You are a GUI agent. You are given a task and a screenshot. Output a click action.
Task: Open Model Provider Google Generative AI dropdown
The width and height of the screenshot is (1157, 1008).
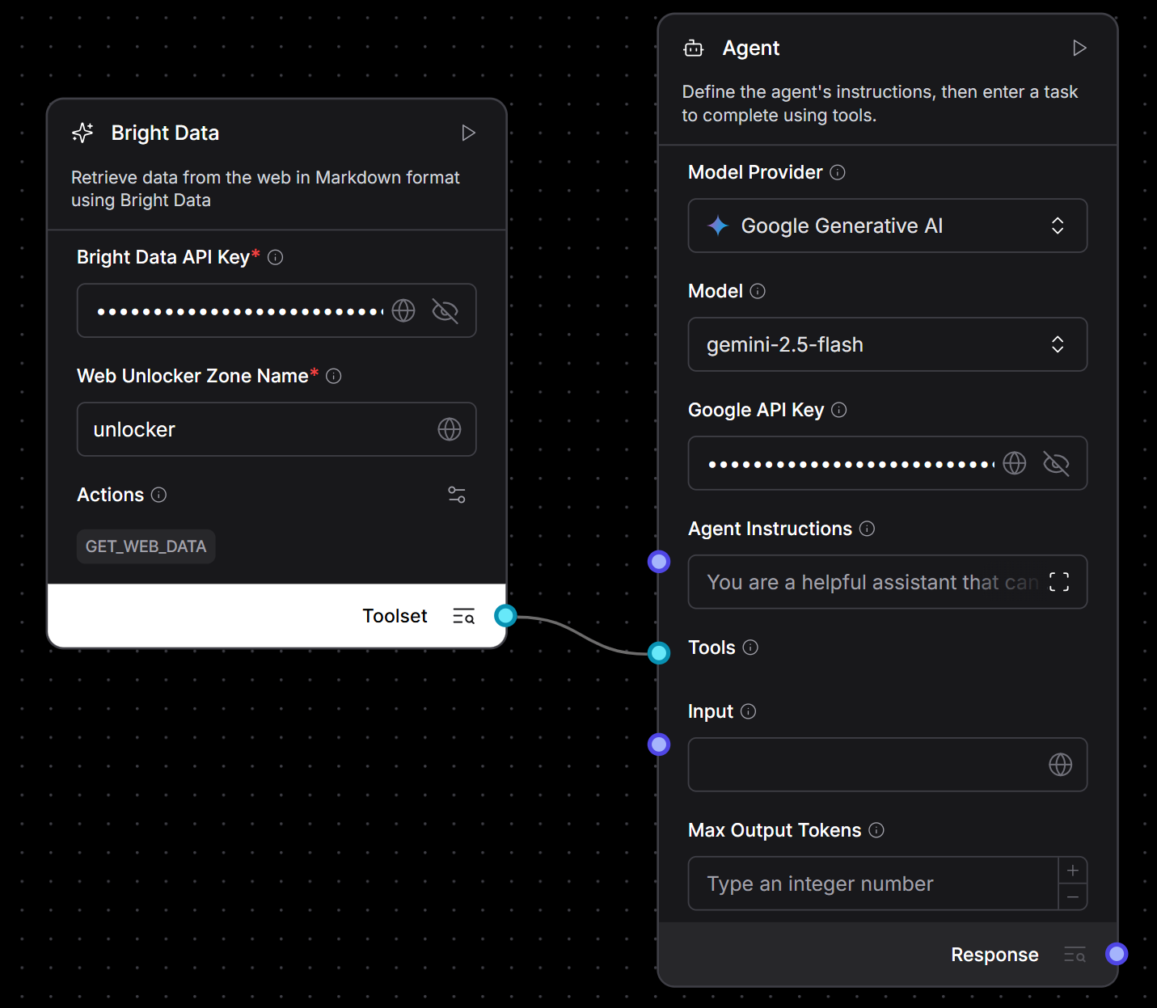click(888, 226)
